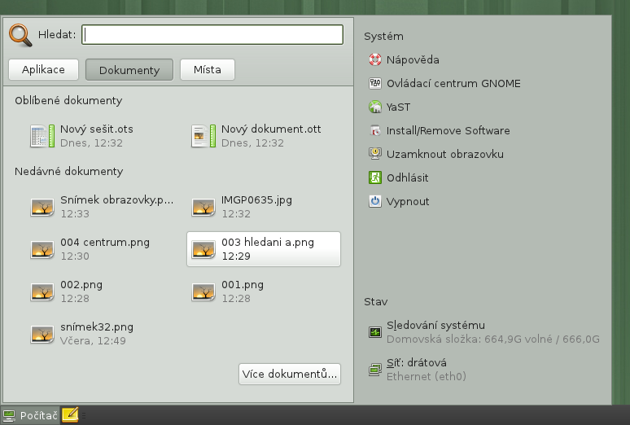Open file name 002.png
Screen dimensions: 630x425
pos(81,285)
